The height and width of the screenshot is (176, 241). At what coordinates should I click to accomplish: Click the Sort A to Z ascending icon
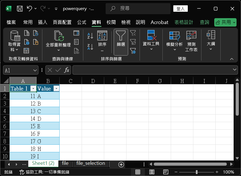click(90, 35)
